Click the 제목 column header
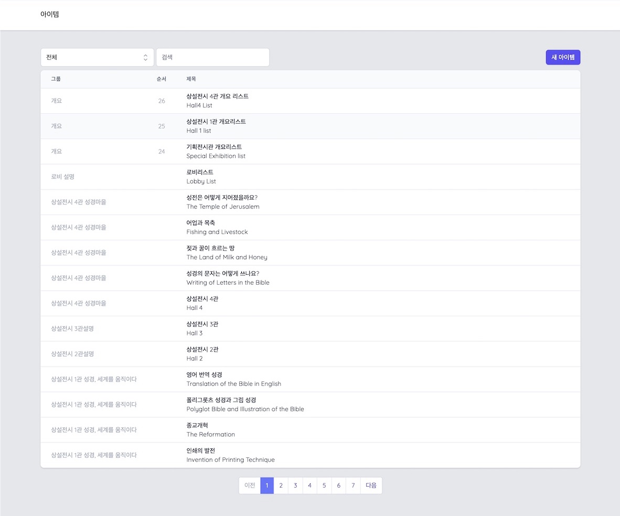This screenshot has width=620, height=516. 191,79
